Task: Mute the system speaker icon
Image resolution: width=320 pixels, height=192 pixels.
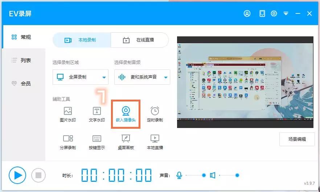Action: point(213,175)
